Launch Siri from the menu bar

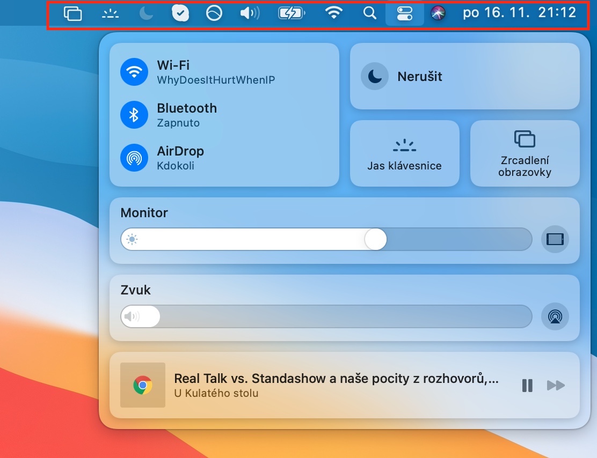[438, 13]
